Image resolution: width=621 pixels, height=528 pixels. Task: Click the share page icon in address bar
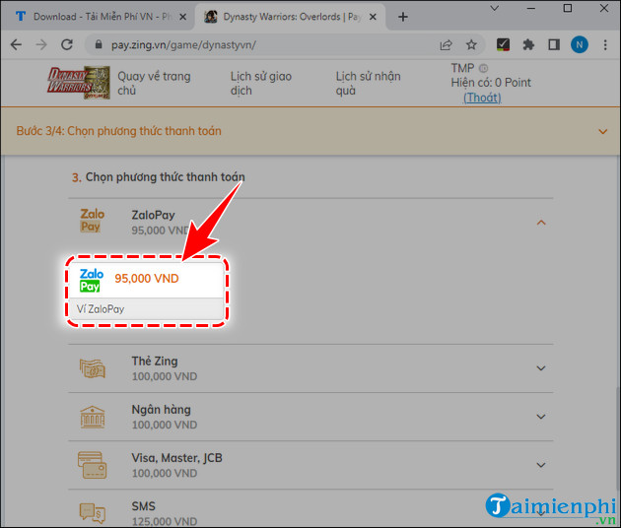(446, 44)
